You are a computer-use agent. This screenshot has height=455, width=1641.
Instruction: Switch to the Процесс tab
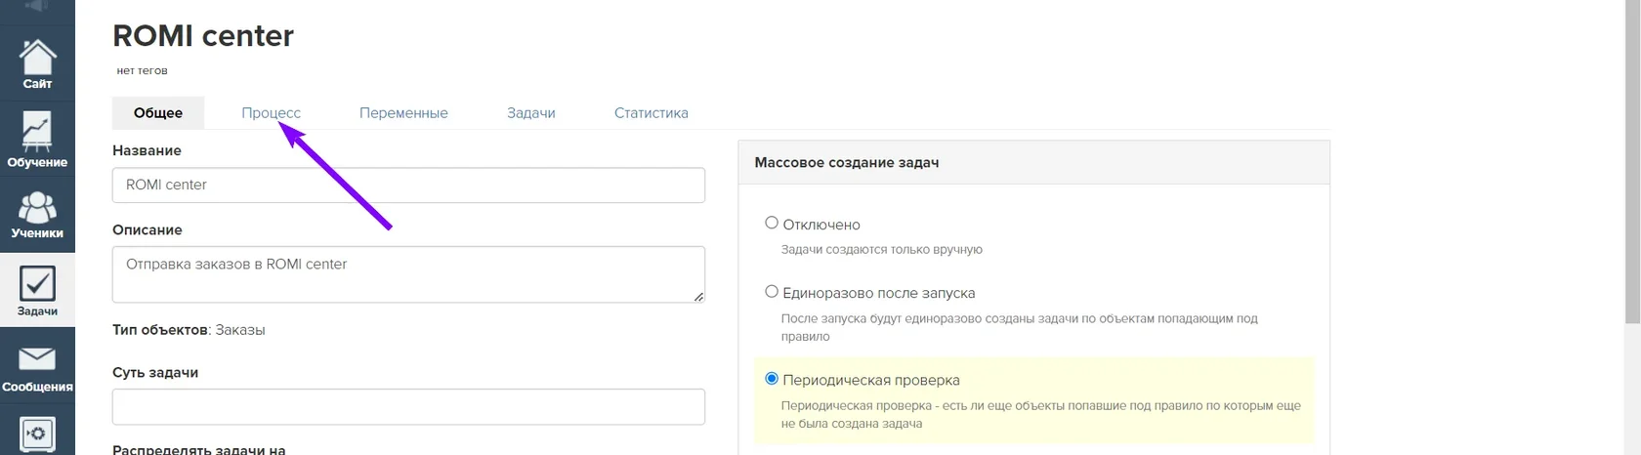point(272,112)
